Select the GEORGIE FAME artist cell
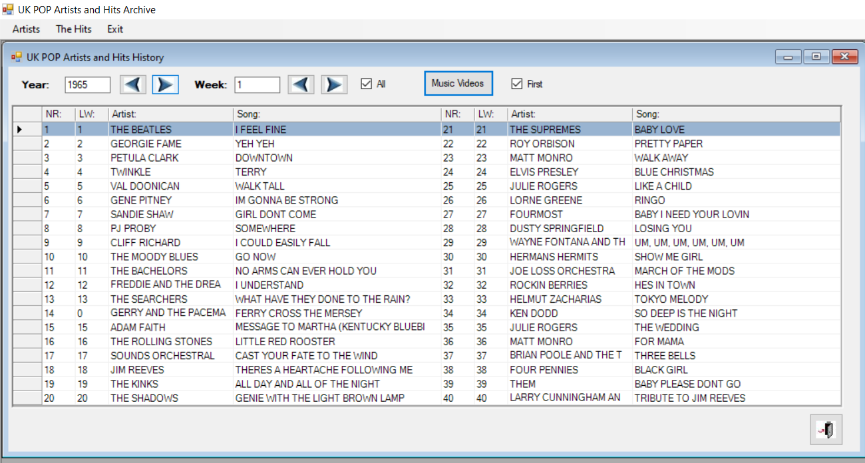Screen dimensions: 865x463 pos(171,144)
